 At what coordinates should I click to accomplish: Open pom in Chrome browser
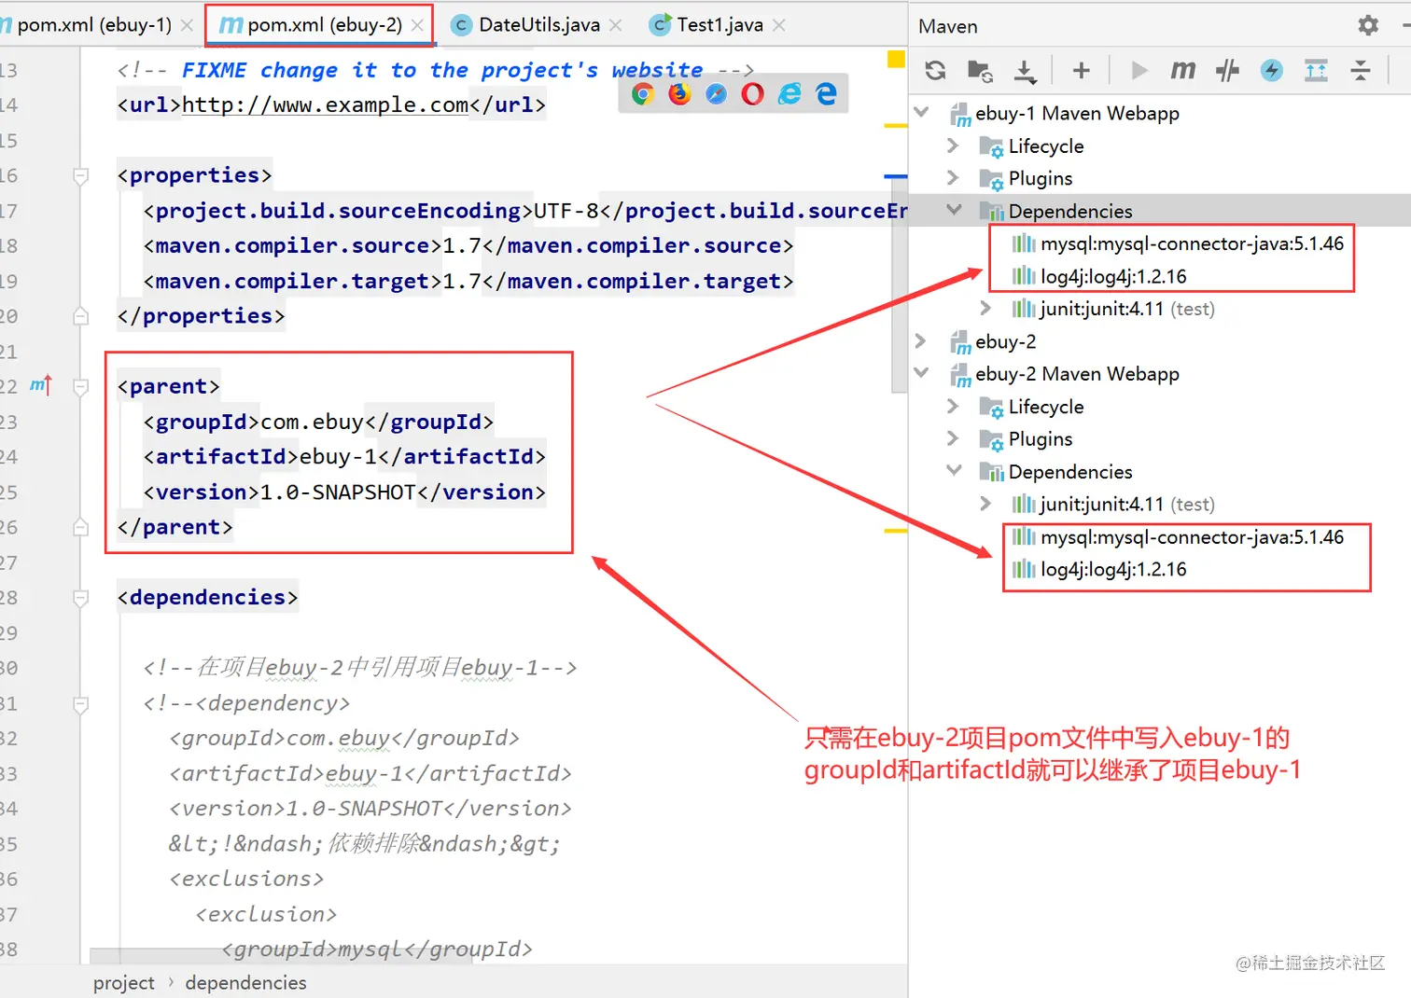pos(643,93)
